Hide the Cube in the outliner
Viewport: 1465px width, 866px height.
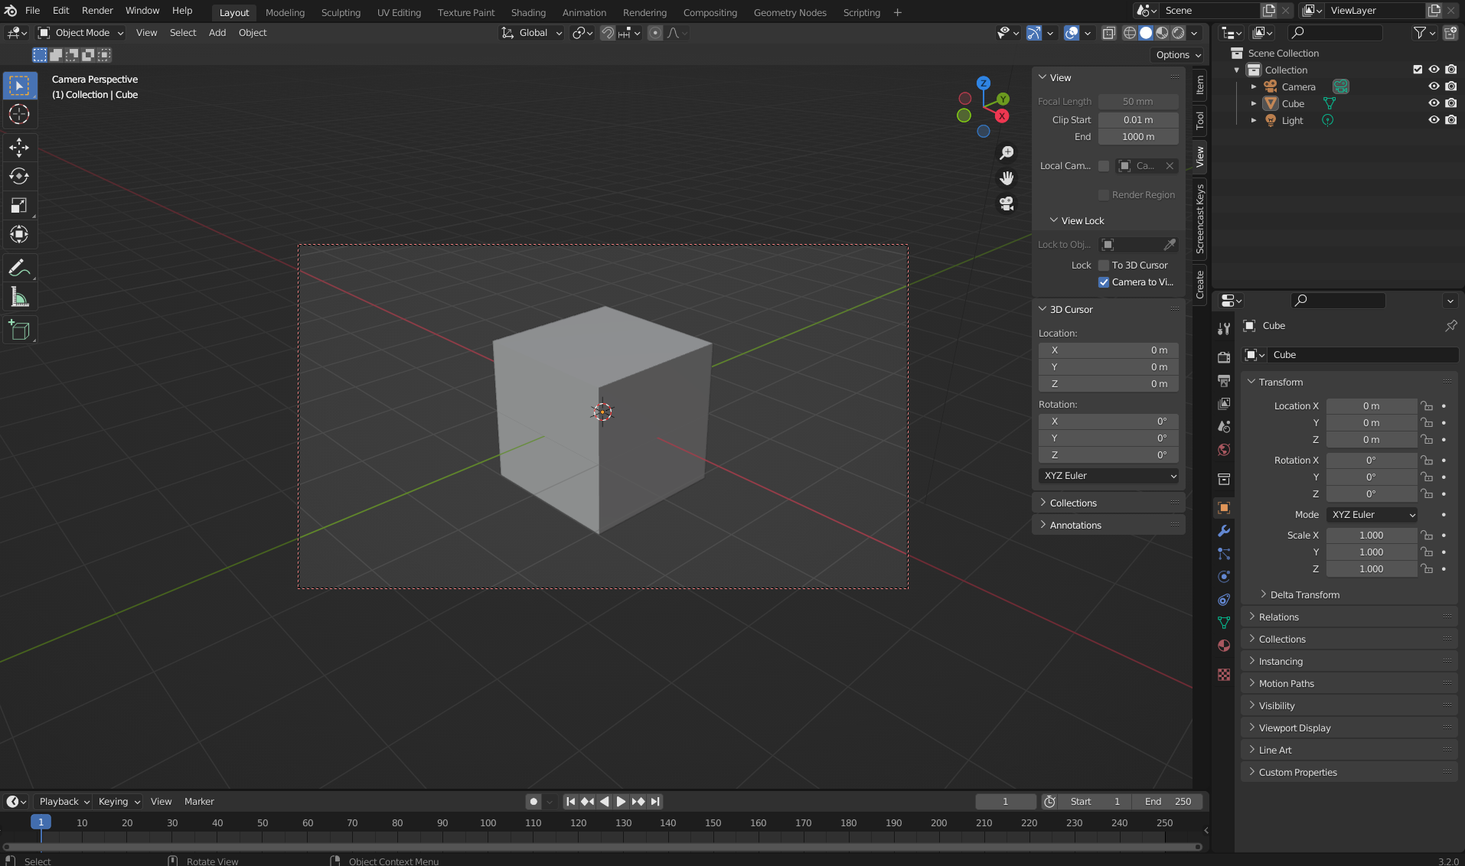[x=1434, y=103]
